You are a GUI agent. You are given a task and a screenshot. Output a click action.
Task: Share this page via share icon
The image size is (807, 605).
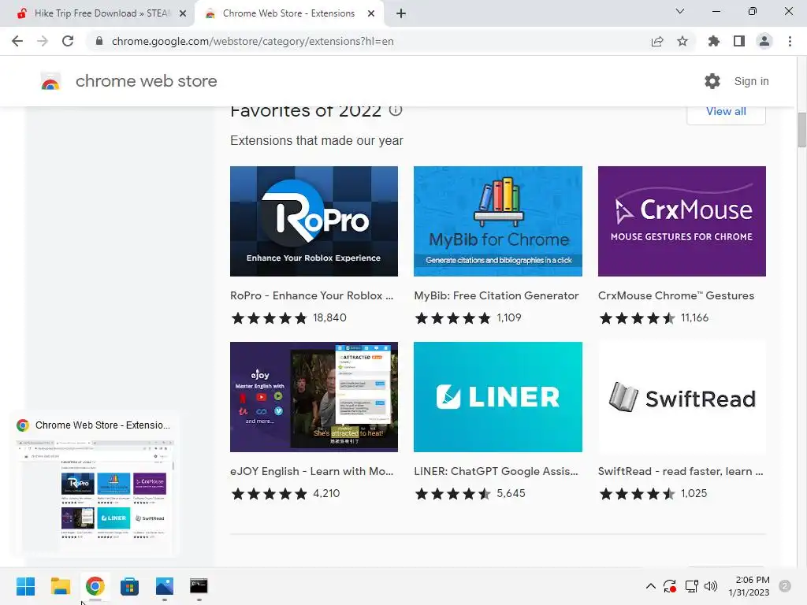pyautogui.click(x=657, y=41)
